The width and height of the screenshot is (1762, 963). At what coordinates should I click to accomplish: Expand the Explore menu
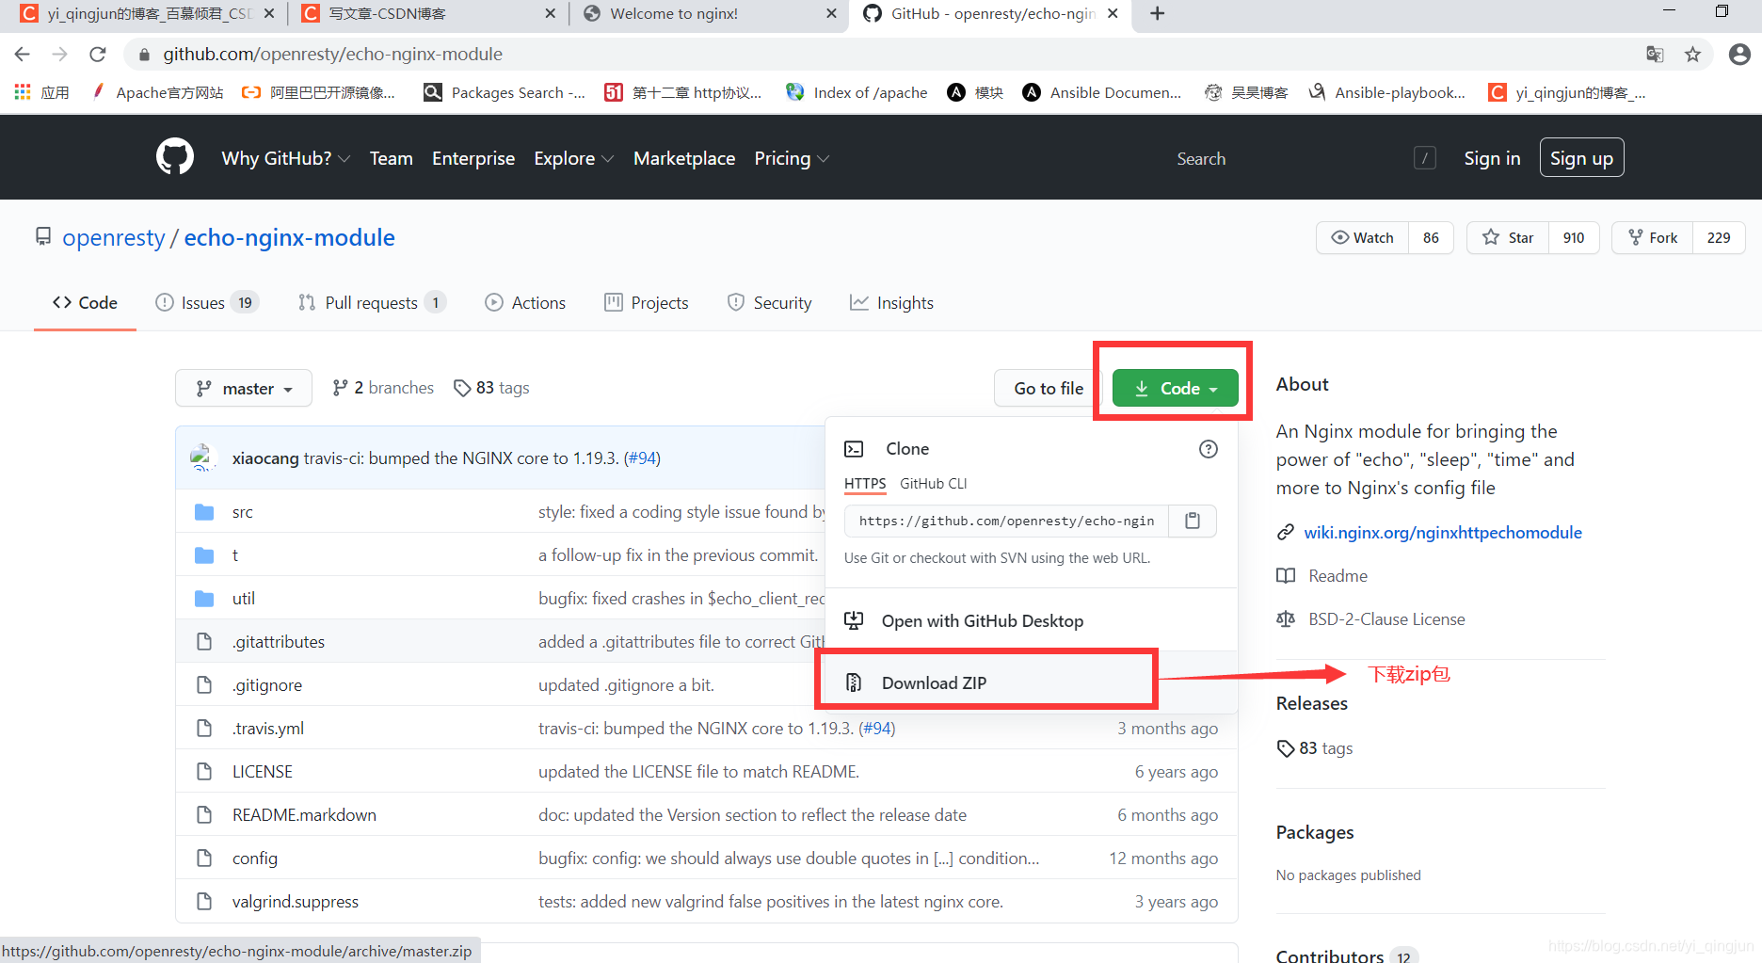pyautogui.click(x=573, y=158)
